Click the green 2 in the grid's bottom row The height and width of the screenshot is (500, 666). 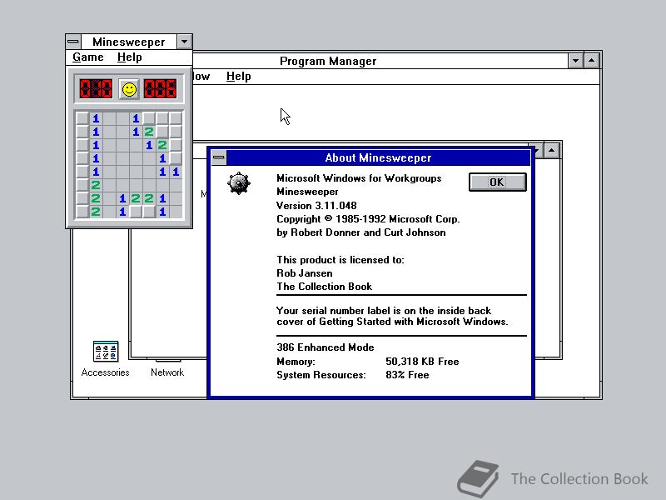[x=96, y=212]
